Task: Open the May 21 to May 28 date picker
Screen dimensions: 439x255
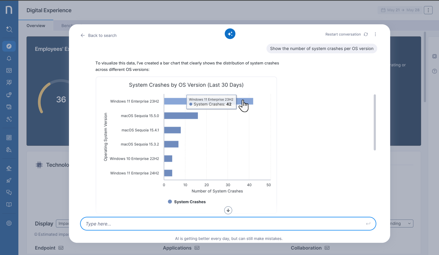Action: tap(400, 10)
